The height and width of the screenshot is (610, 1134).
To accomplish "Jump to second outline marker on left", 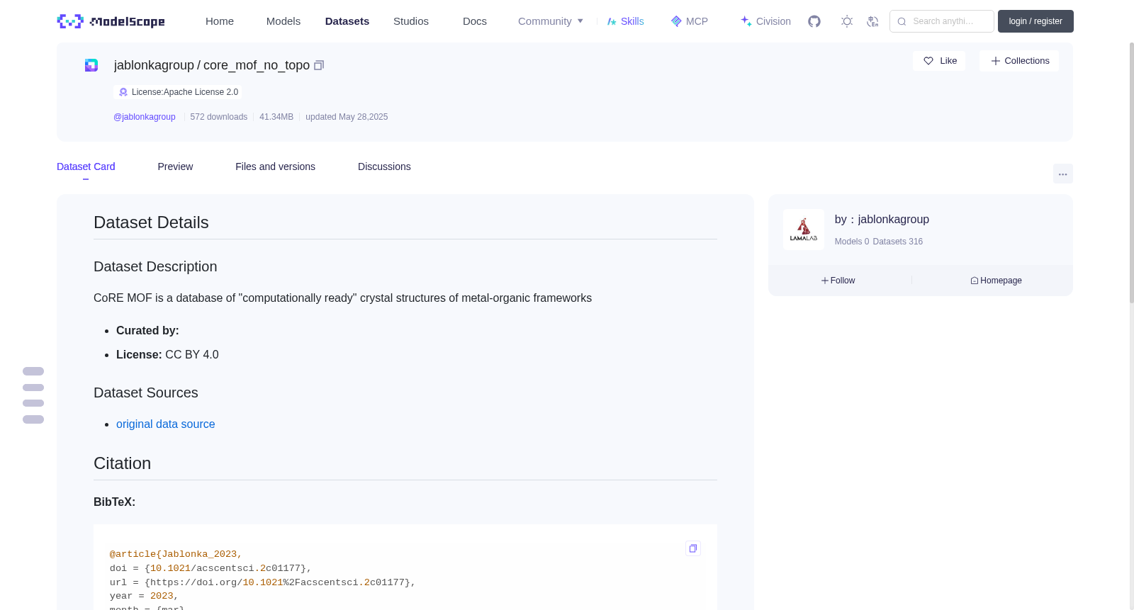I will pos(33,388).
